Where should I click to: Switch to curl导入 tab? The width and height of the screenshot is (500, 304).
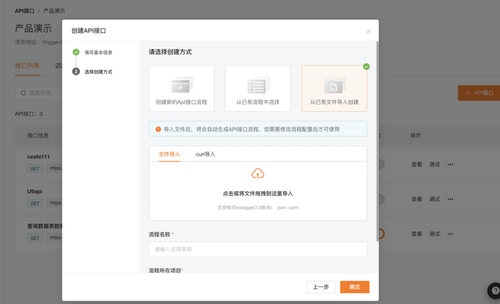pyautogui.click(x=206, y=154)
